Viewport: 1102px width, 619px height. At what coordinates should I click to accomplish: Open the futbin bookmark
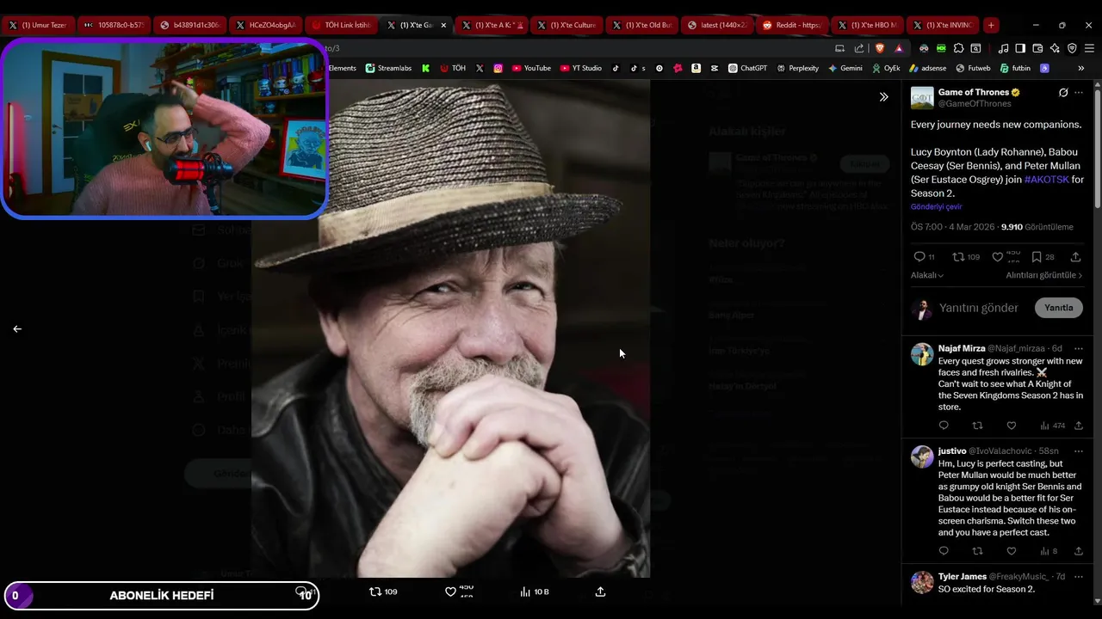click(1015, 68)
